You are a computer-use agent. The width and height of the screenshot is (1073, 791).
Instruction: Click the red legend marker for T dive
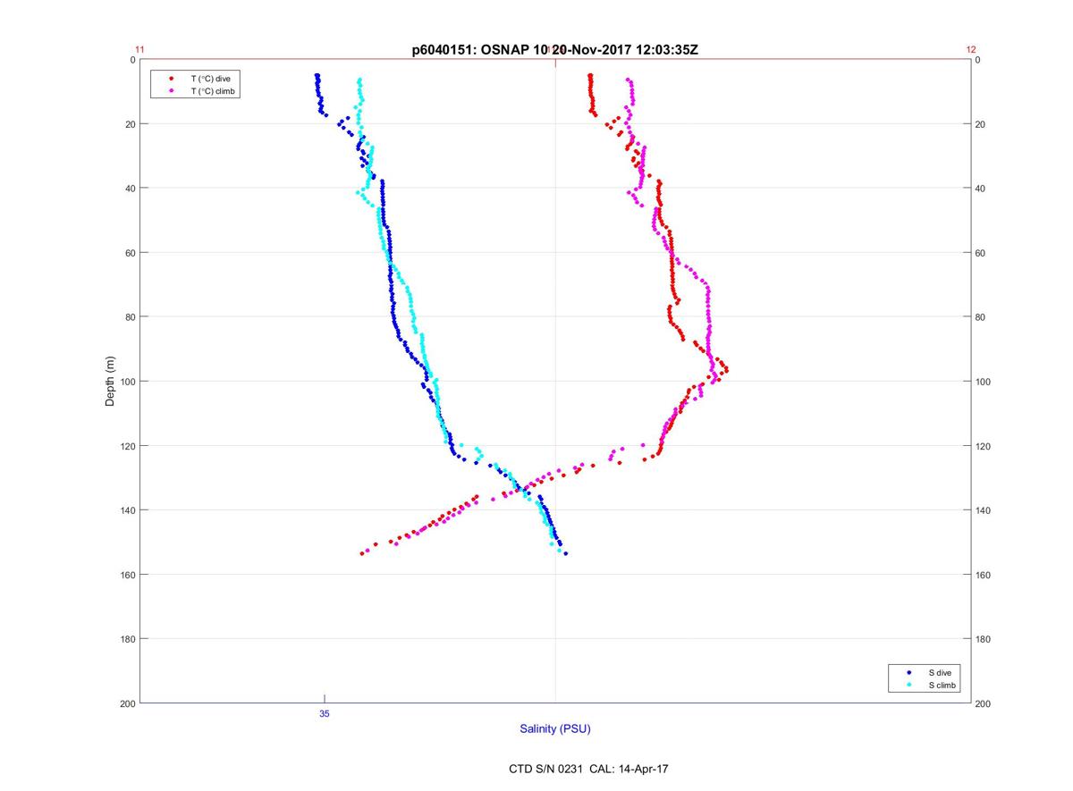coord(172,79)
